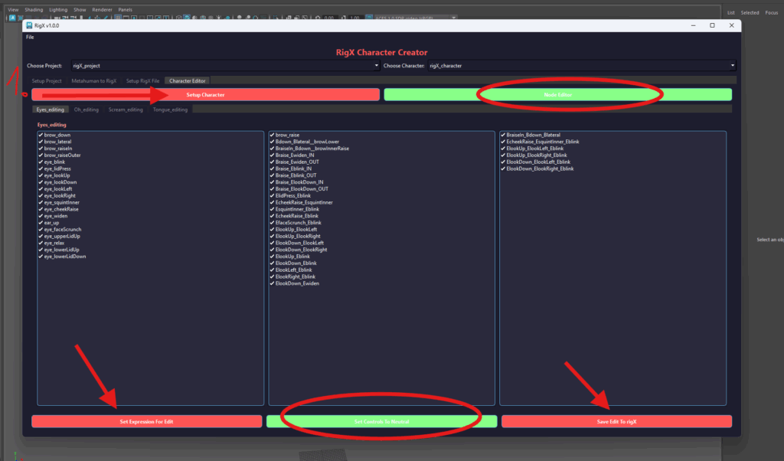Switch to the Scream_editing sub-tab
This screenshot has height=461, width=784.
[126, 110]
